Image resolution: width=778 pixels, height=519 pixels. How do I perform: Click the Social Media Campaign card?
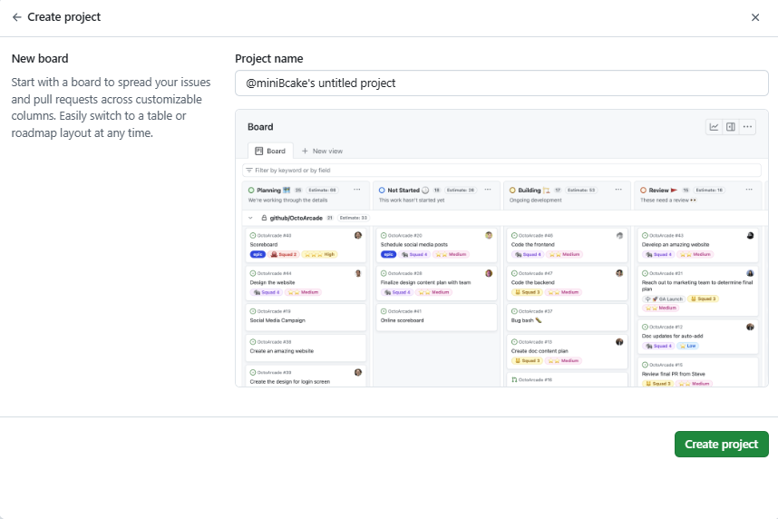coord(306,318)
